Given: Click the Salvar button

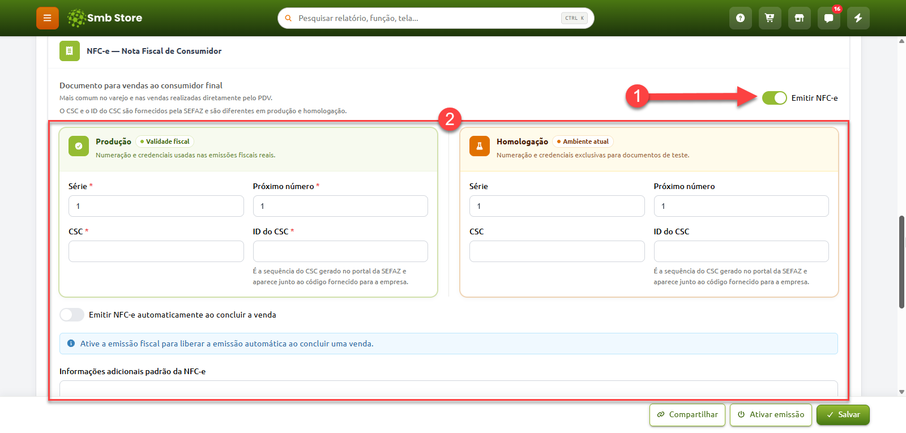Looking at the screenshot, I should tap(843, 414).
